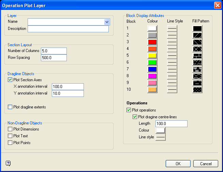223x172 pixels.
Task: Click the Description text field
Action: click(68, 29)
